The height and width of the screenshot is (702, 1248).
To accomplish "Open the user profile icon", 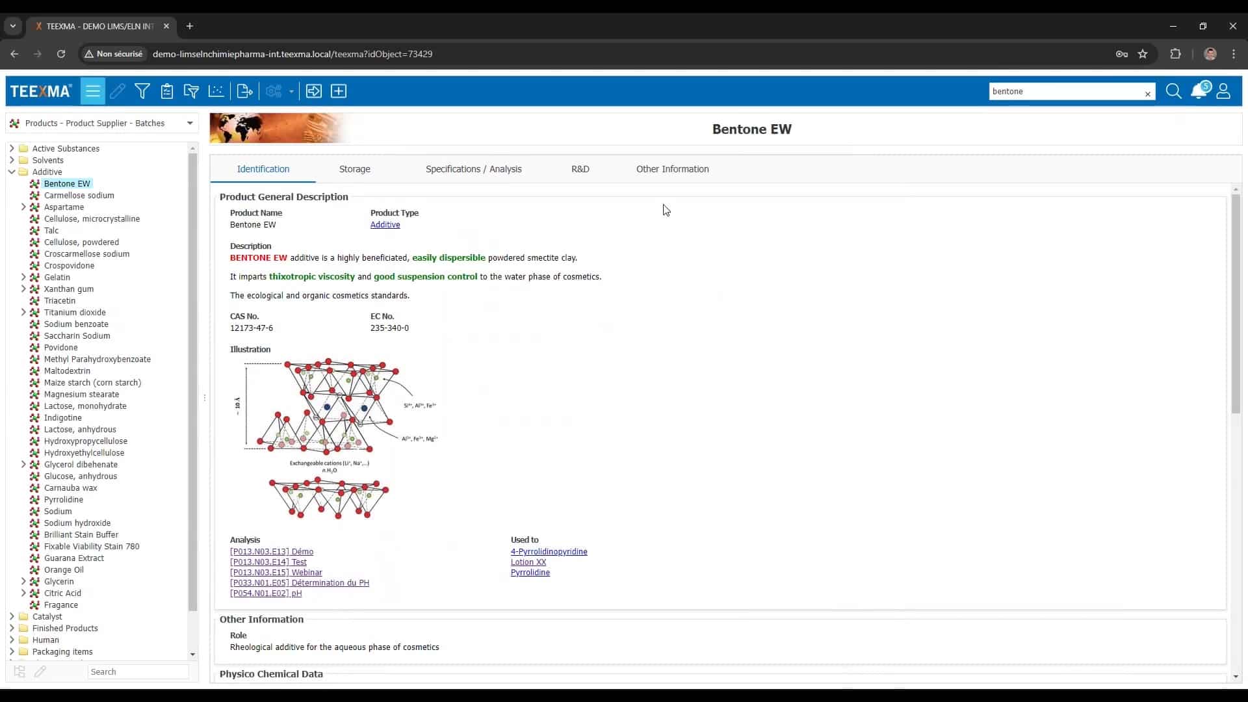I will 1223,91.
